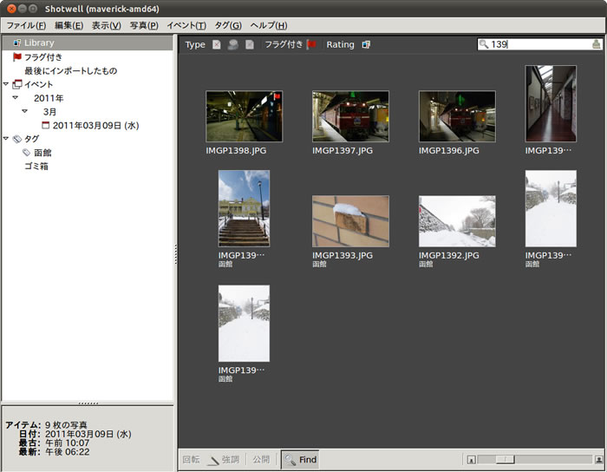Open event 2011年03月09日 (水)
Image resolution: width=607 pixels, height=472 pixels.
(x=95, y=126)
